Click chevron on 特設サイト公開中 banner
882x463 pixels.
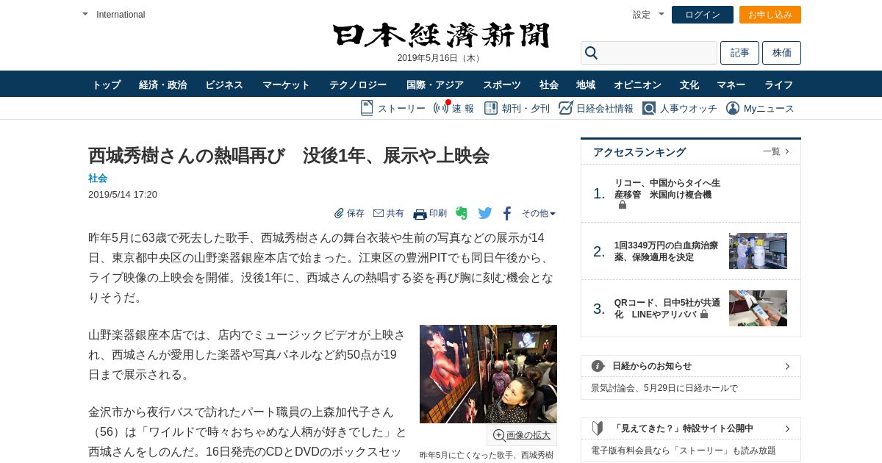[x=787, y=428]
